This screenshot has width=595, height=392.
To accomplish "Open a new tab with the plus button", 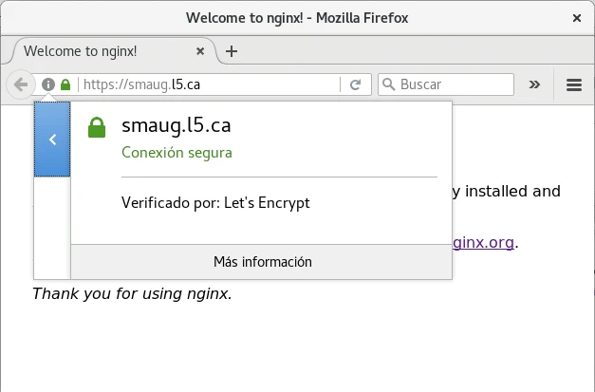I will (x=232, y=51).
